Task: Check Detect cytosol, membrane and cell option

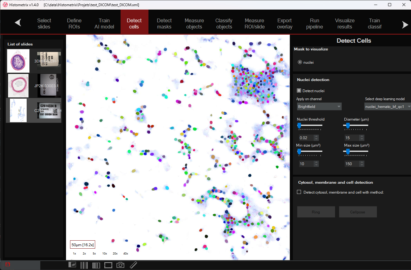Action: [x=299, y=192]
